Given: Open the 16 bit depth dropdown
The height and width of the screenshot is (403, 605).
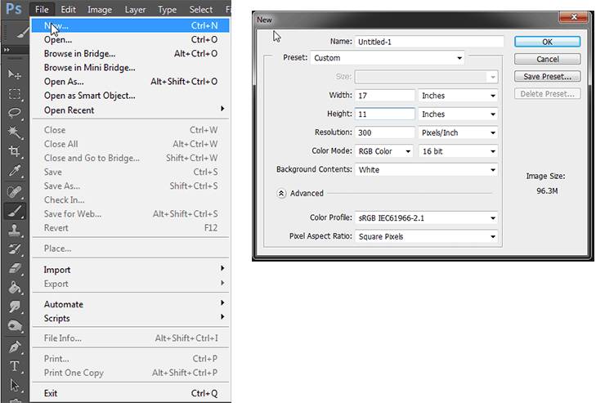Looking at the screenshot, I should click(x=458, y=151).
